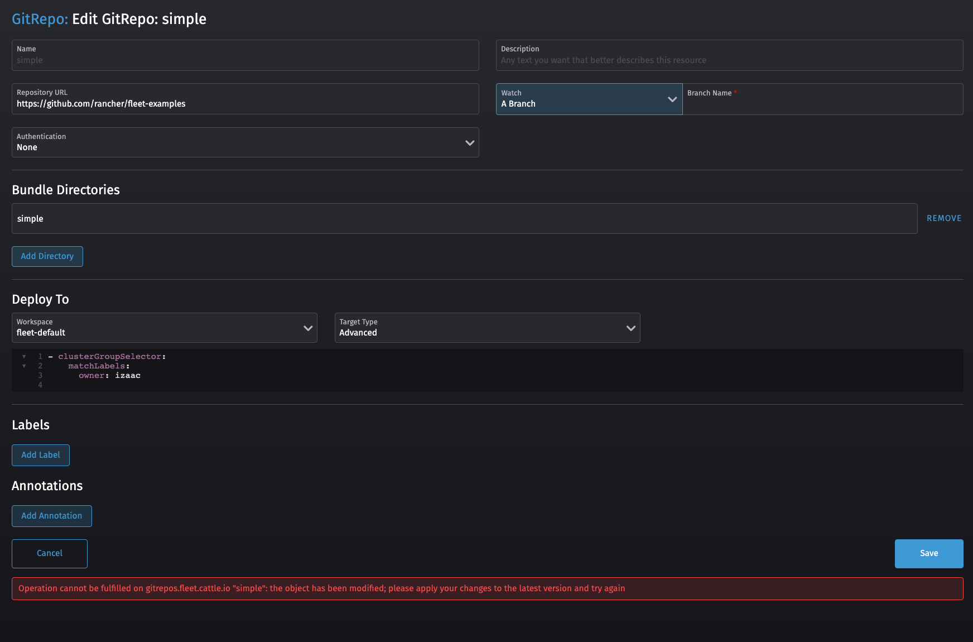Viewport: 973px width, 642px height.
Task: Remove the 'simple' bundle directory
Action: point(943,218)
